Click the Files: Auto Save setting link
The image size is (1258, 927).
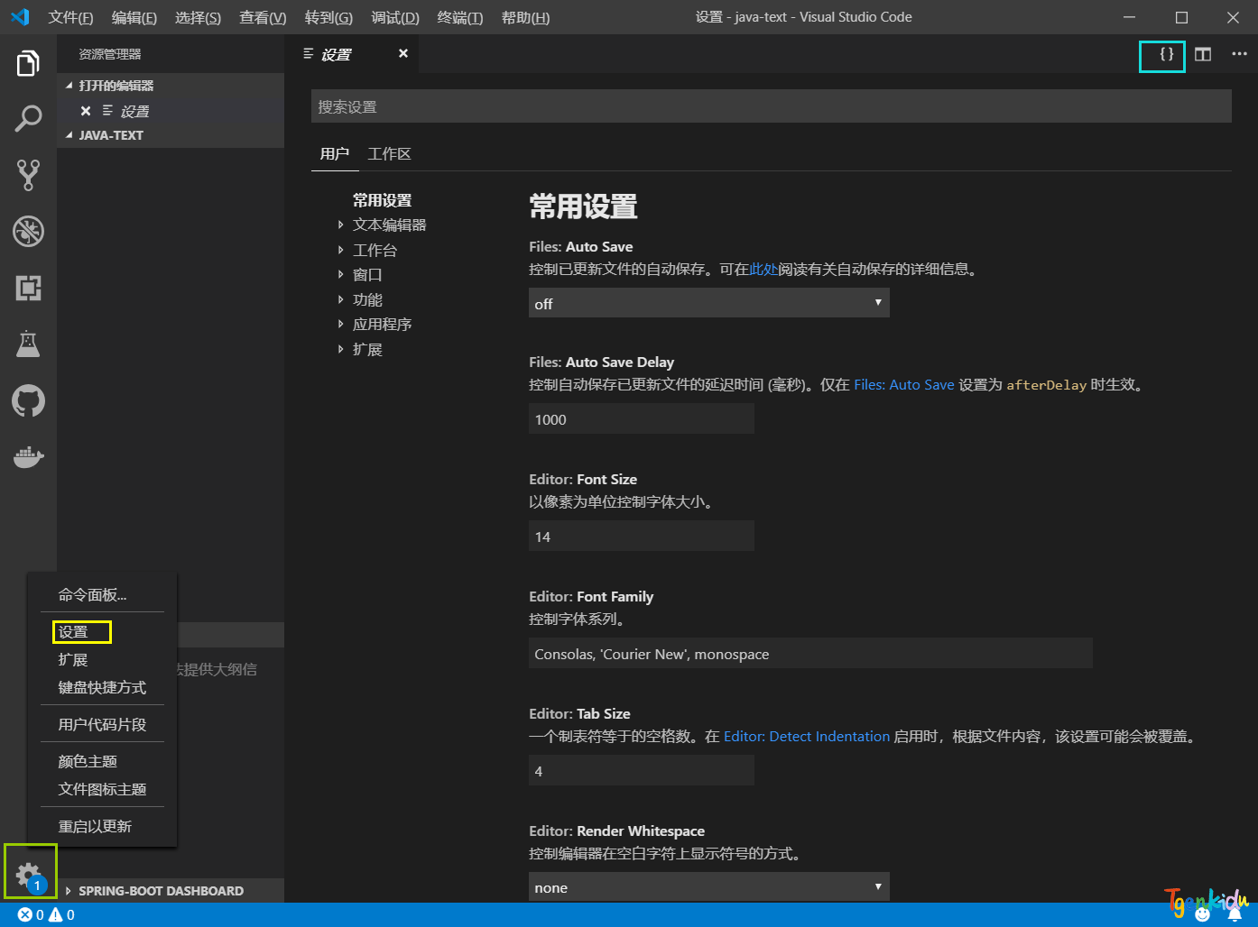(x=903, y=384)
